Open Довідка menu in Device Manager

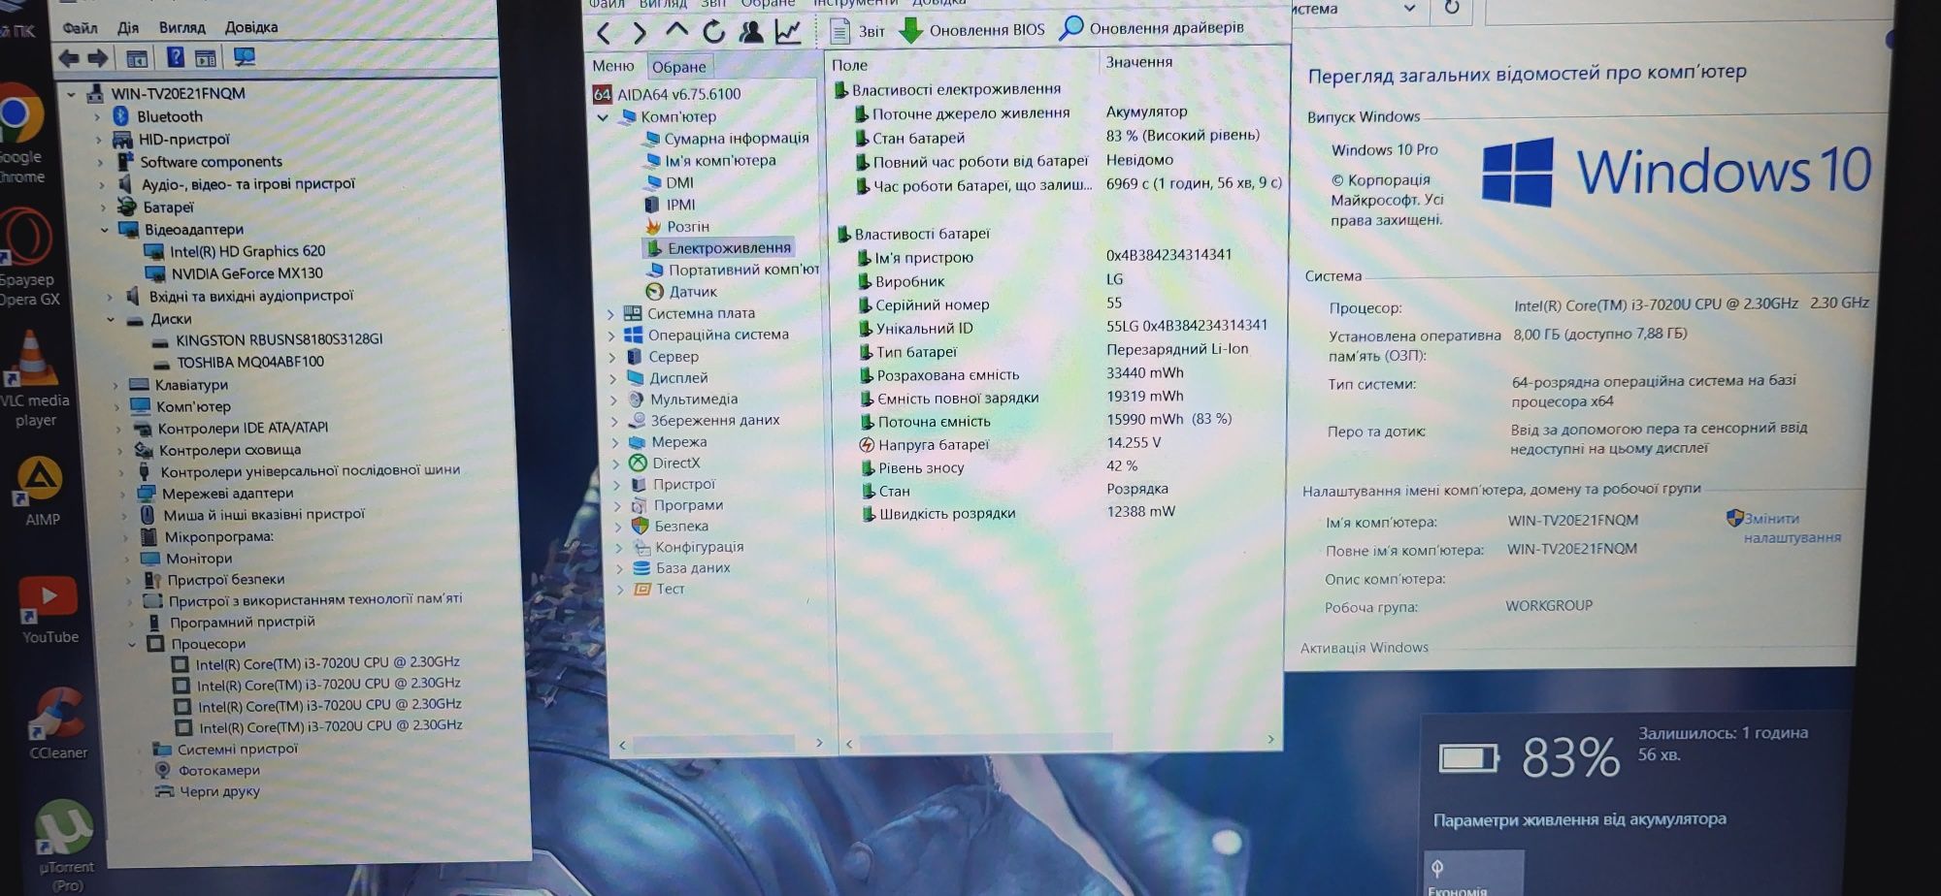click(x=251, y=27)
